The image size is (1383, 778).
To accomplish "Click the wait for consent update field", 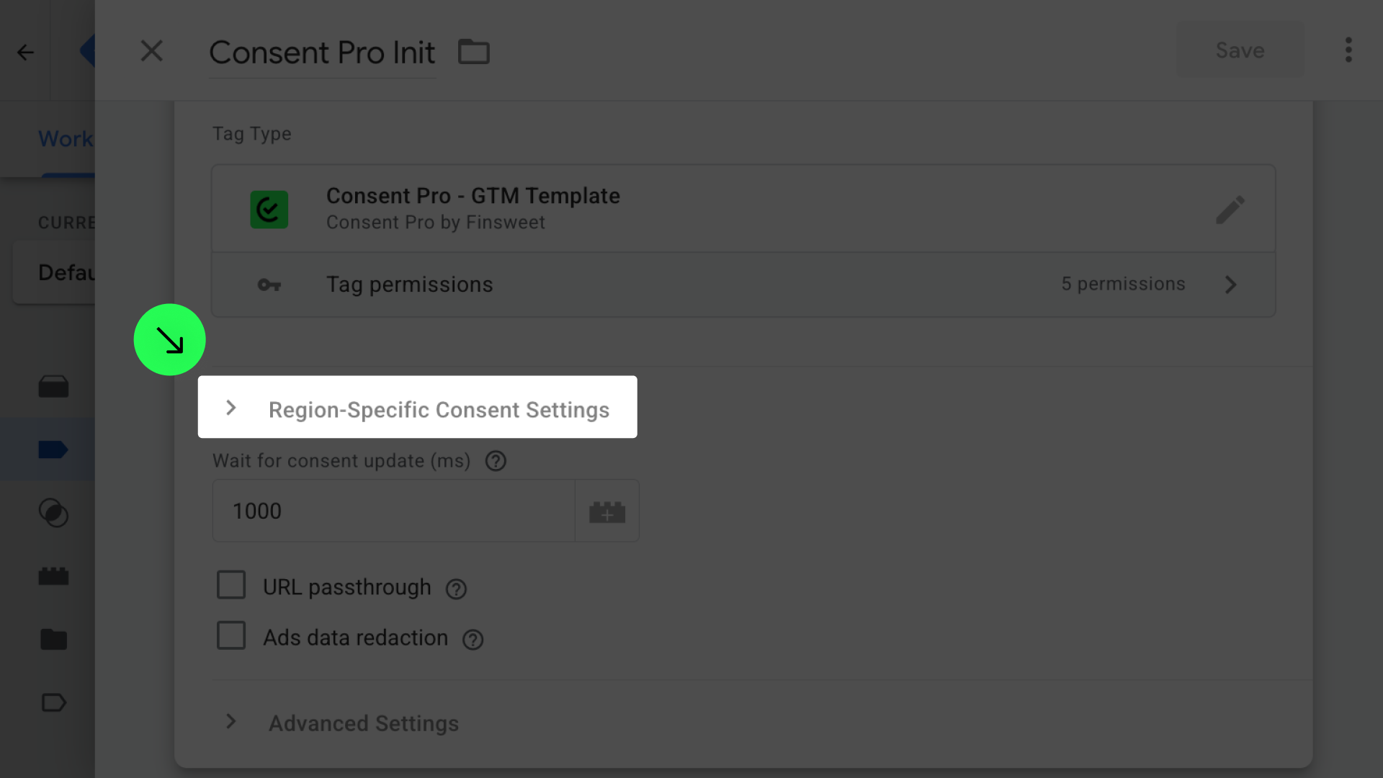I will [x=393, y=511].
